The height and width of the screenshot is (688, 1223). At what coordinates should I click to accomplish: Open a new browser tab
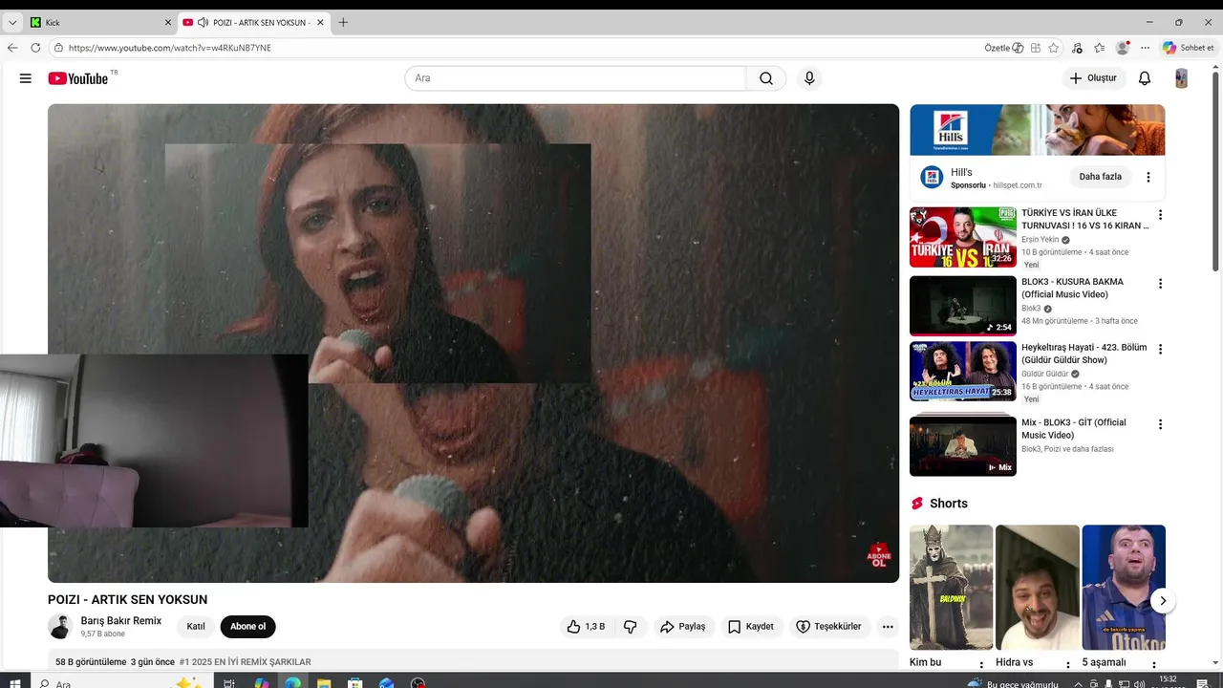click(343, 22)
